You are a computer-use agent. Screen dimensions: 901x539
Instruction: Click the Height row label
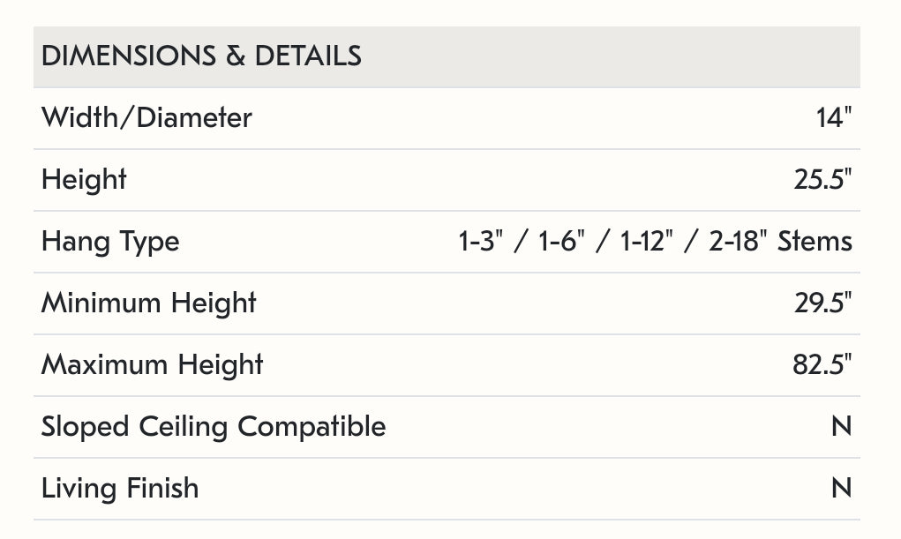pos(84,180)
